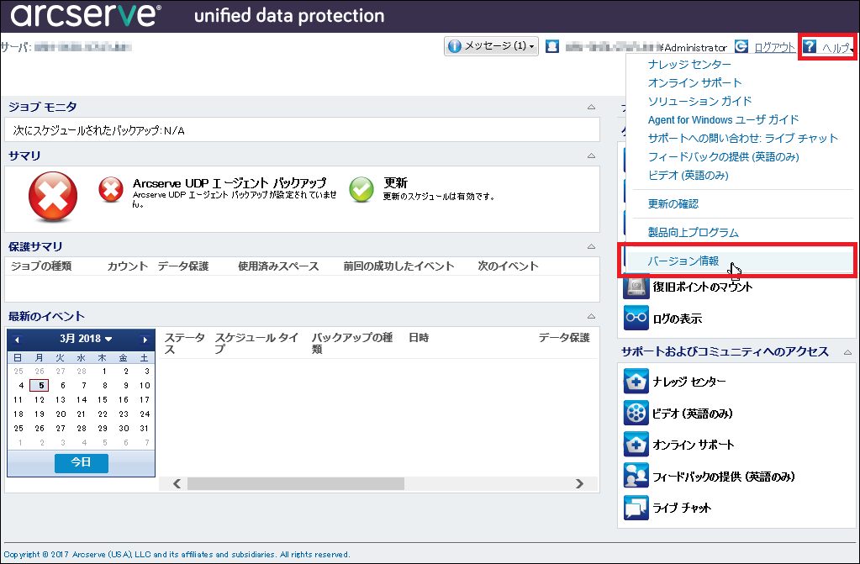Select calendar day 31

[145, 428]
